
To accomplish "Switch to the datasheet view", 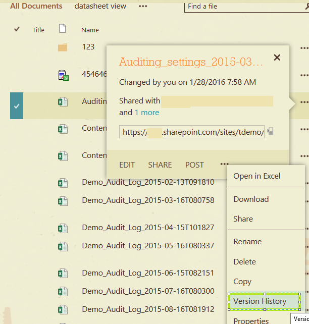I will coord(100,6).
